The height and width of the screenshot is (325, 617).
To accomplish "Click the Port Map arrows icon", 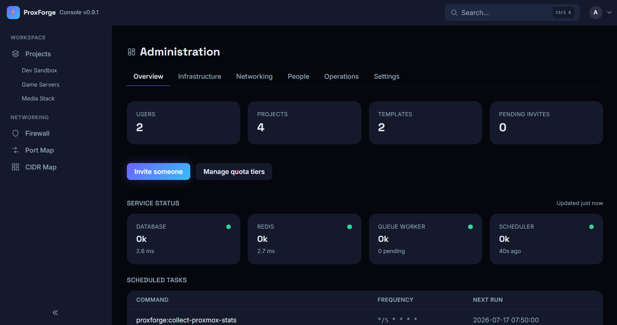I will [x=15, y=150].
